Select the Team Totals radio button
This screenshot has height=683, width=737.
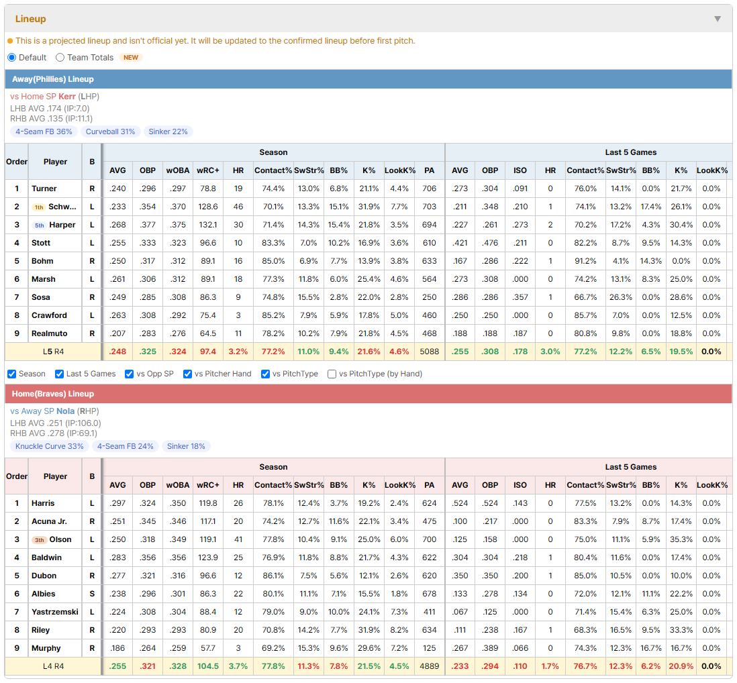coord(60,57)
